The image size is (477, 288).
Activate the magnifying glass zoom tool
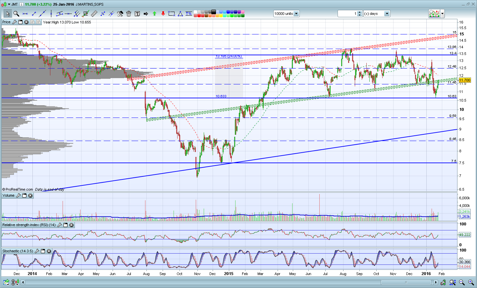coord(16,14)
